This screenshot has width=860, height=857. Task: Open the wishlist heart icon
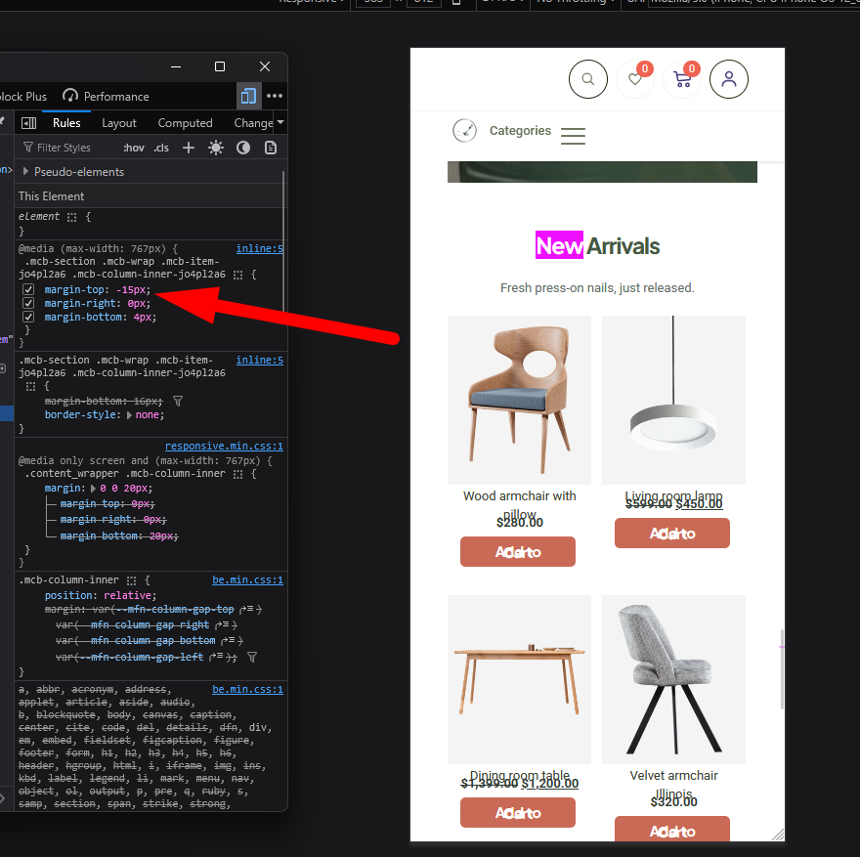[634, 79]
